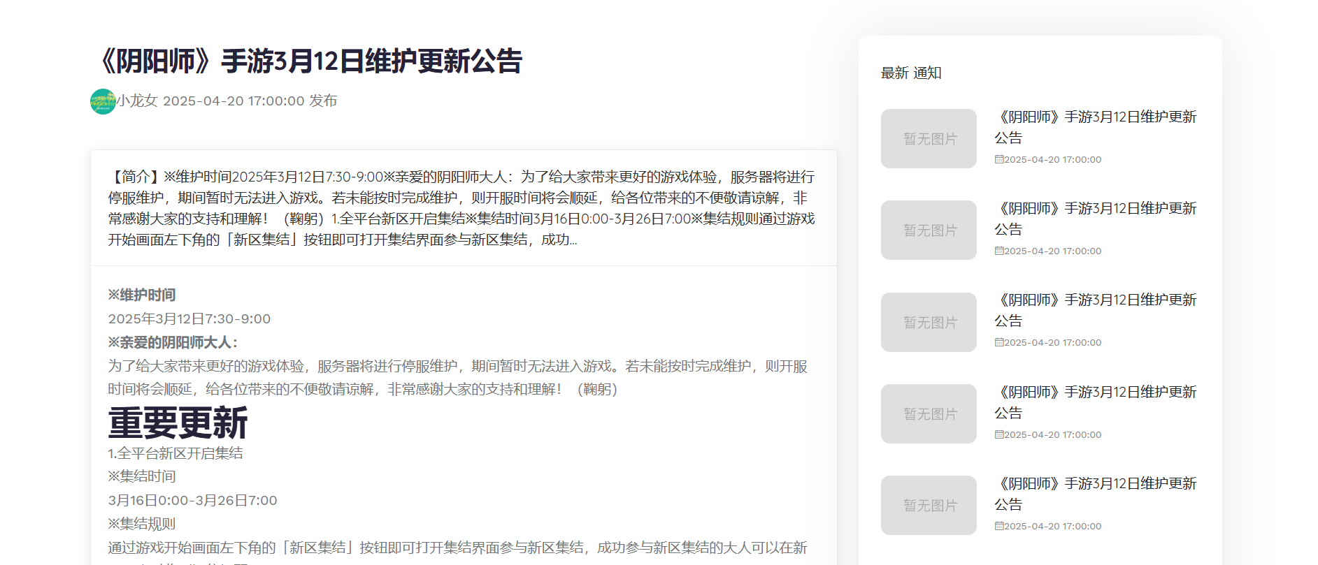Click the body line 2025年3月12日7:30-9:00

[x=189, y=318]
